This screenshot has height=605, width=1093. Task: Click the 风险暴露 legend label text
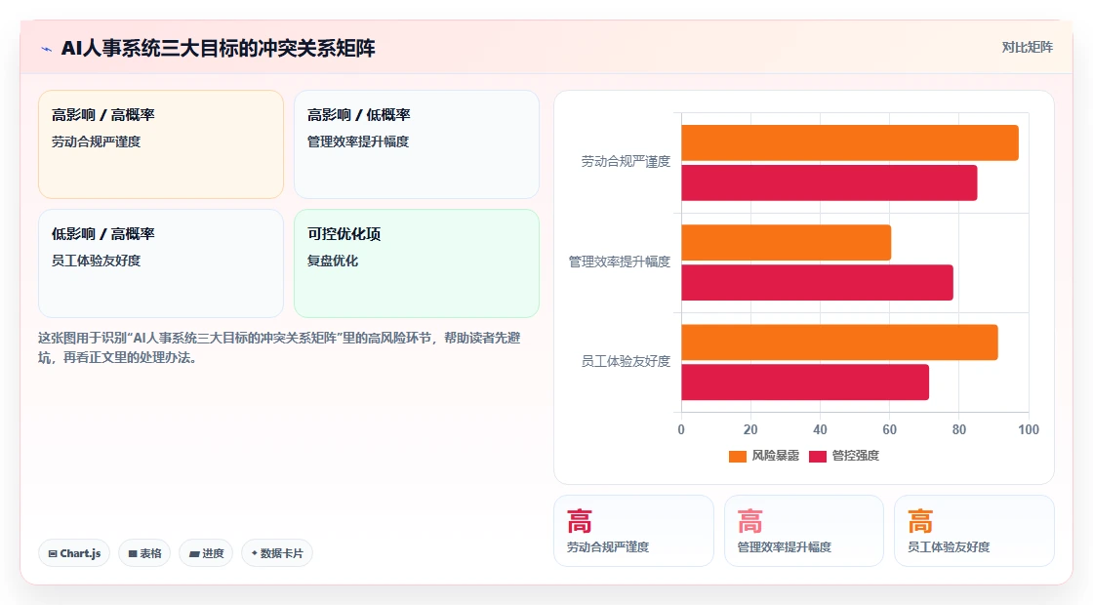tap(775, 456)
